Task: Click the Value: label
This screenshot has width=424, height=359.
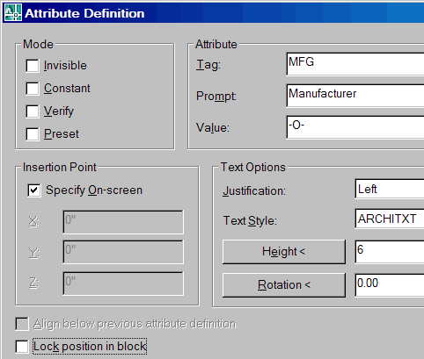Action: (213, 128)
